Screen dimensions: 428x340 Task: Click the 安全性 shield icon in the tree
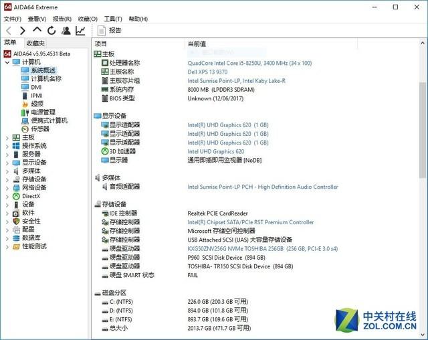pyautogui.click(x=16, y=222)
